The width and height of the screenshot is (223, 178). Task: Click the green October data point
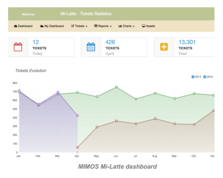tap(194, 93)
